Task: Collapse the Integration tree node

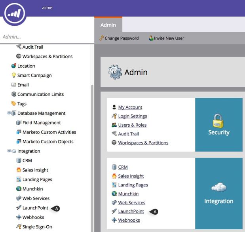Action: click(9, 151)
